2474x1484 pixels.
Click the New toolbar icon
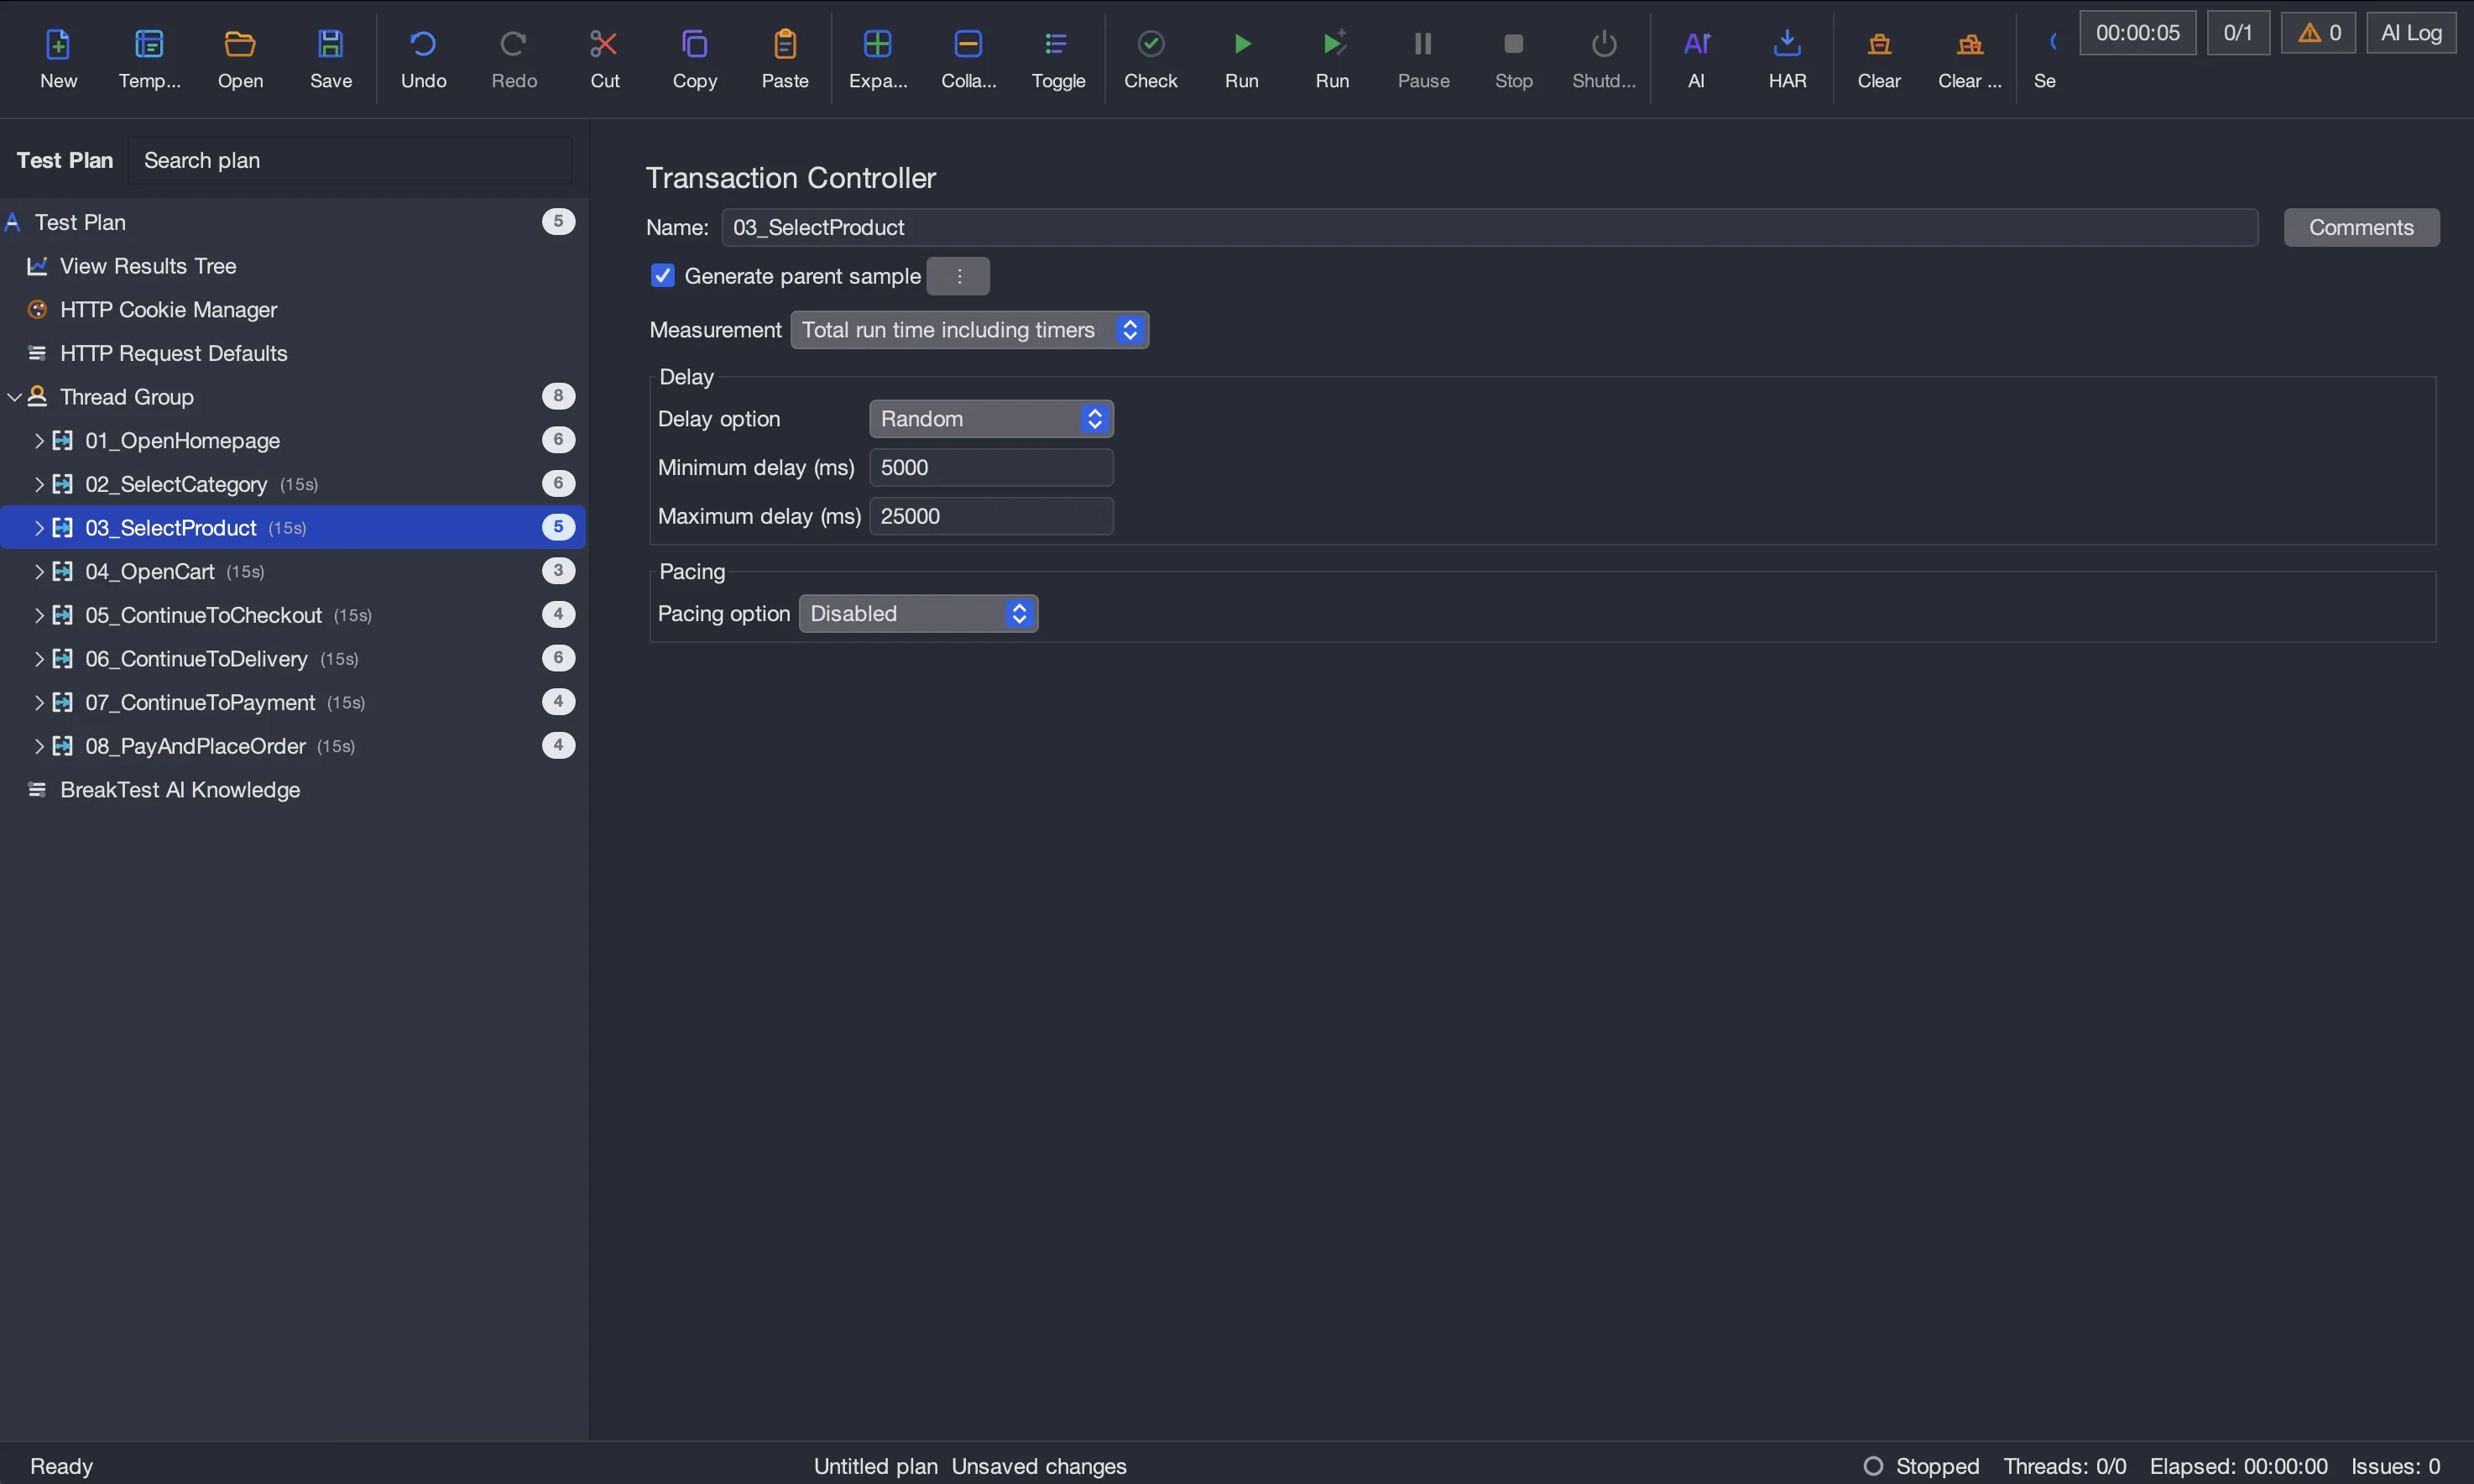click(x=58, y=44)
